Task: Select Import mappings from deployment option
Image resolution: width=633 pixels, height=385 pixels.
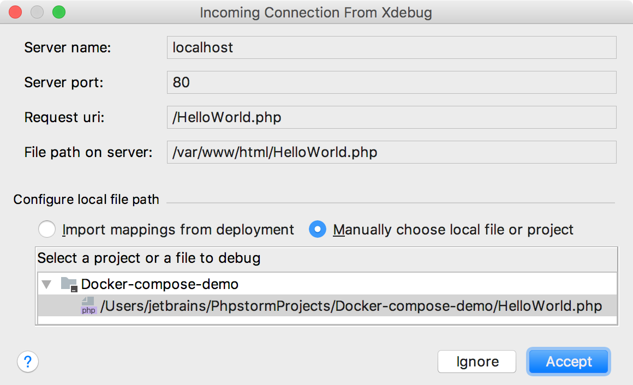Action: coord(47,230)
